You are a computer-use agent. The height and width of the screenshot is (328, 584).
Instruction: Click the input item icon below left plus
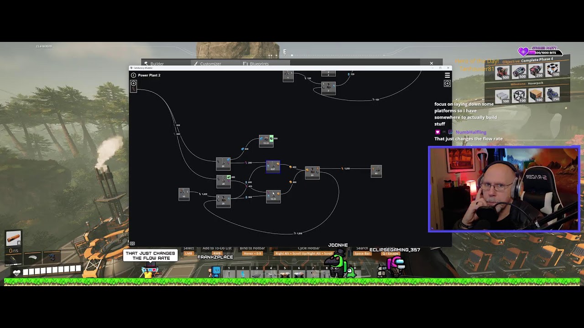click(133, 89)
